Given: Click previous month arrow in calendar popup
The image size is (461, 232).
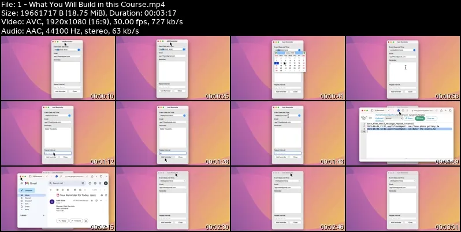Looking at the screenshot, I should (276, 53).
